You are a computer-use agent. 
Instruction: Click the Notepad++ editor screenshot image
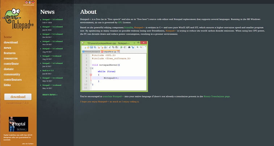point(114,66)
